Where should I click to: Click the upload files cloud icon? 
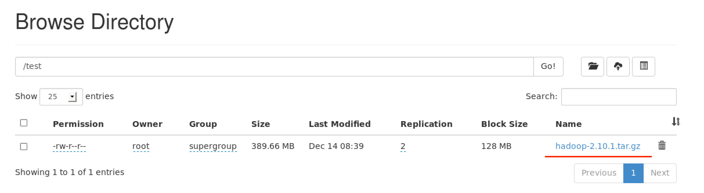618,66
